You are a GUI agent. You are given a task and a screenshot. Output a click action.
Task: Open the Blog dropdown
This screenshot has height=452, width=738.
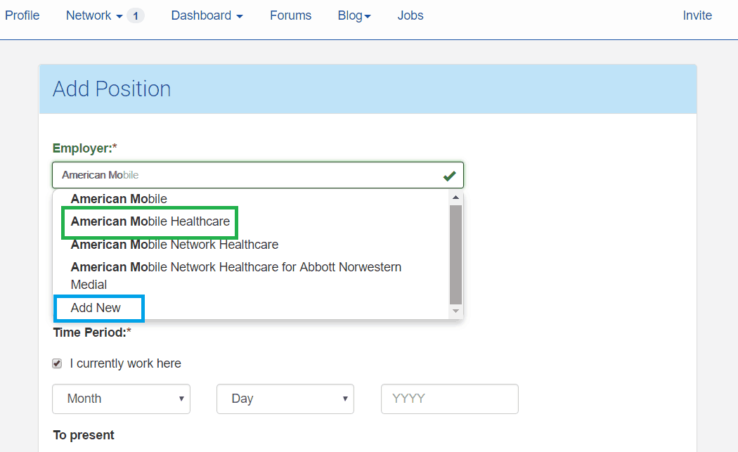354,15
